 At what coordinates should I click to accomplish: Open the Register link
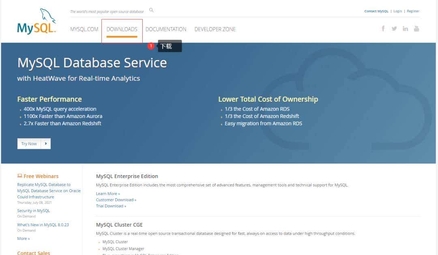(413, 11)
